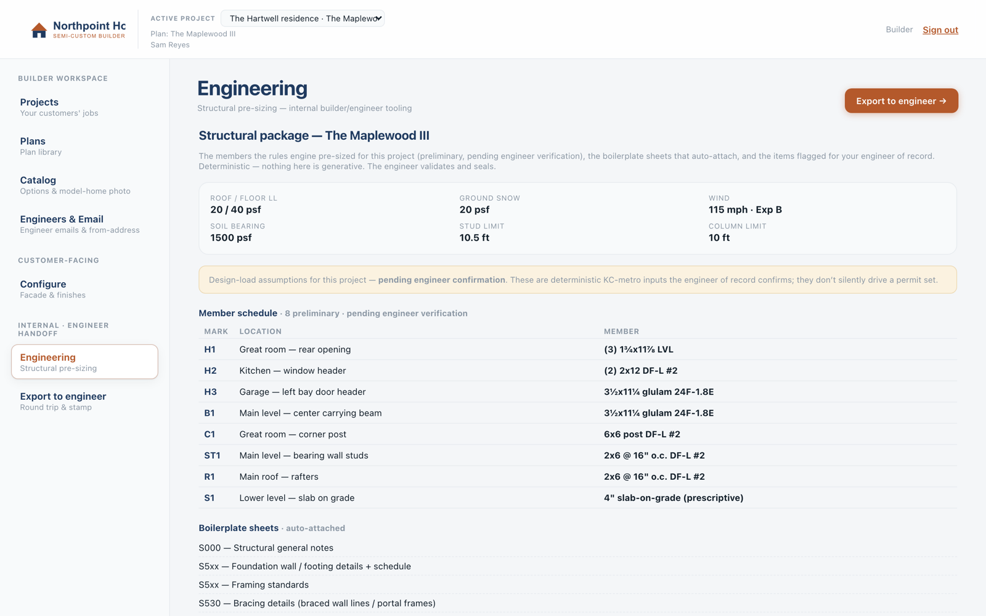Click 4" slab-on-grade (prescriptive) member
The image size is (986, 616).
click(674, 498)
